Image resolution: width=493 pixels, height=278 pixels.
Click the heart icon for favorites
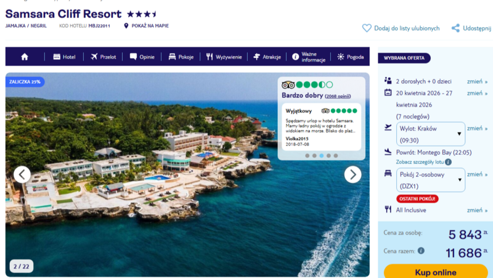pos(367,28)
